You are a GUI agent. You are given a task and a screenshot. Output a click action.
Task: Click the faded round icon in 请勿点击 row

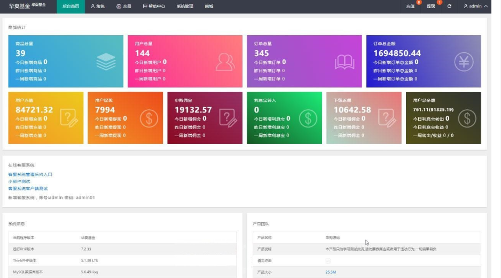(328, 261)
